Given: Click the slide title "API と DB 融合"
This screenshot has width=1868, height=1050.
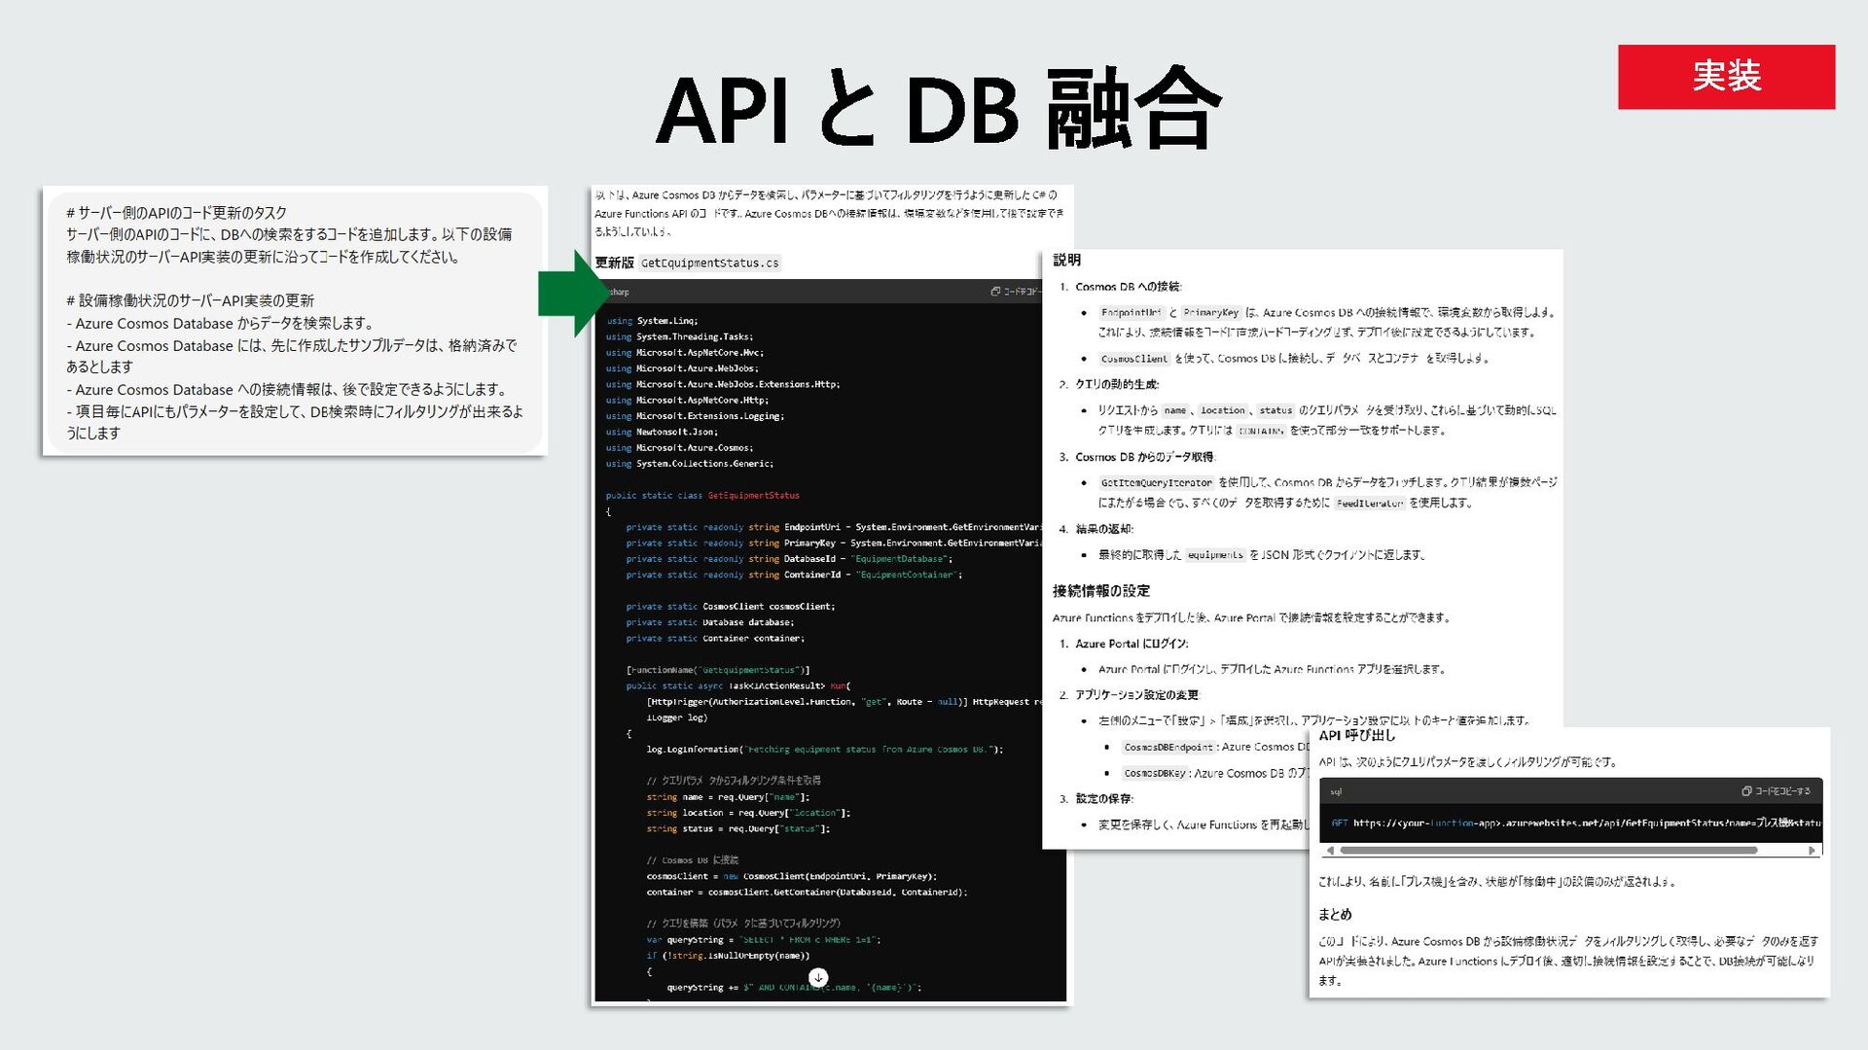Looking at the screenshot, I should (938, 109).
